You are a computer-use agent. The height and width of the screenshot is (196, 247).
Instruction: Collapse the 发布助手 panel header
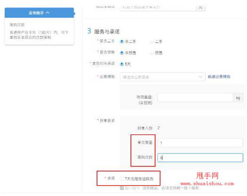(x=39, y=13)
